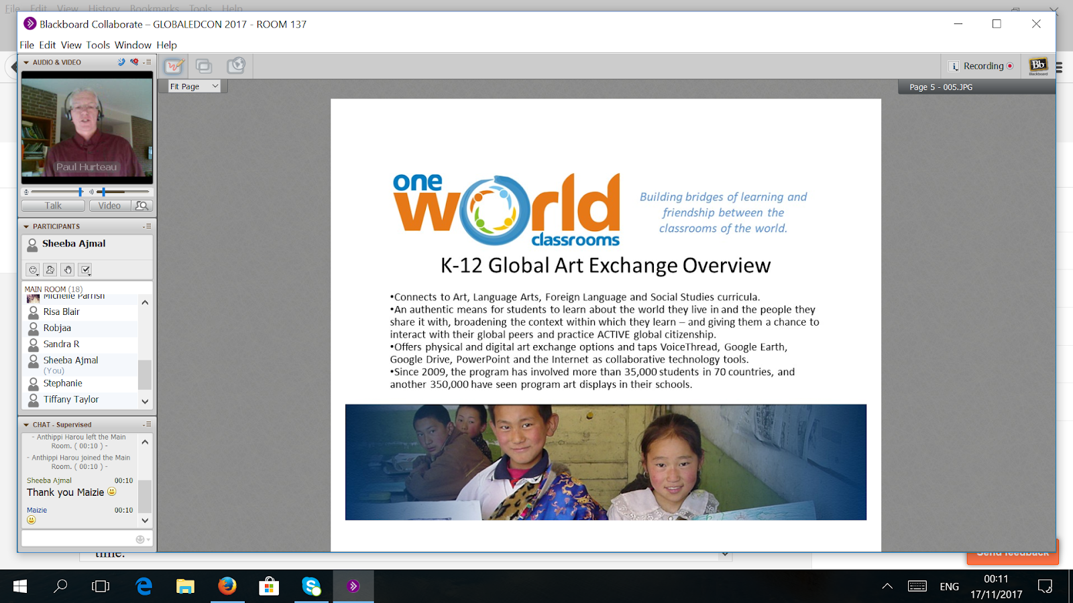Open the Participants panel options menu

pyautogui.click(x=148, y=226)
